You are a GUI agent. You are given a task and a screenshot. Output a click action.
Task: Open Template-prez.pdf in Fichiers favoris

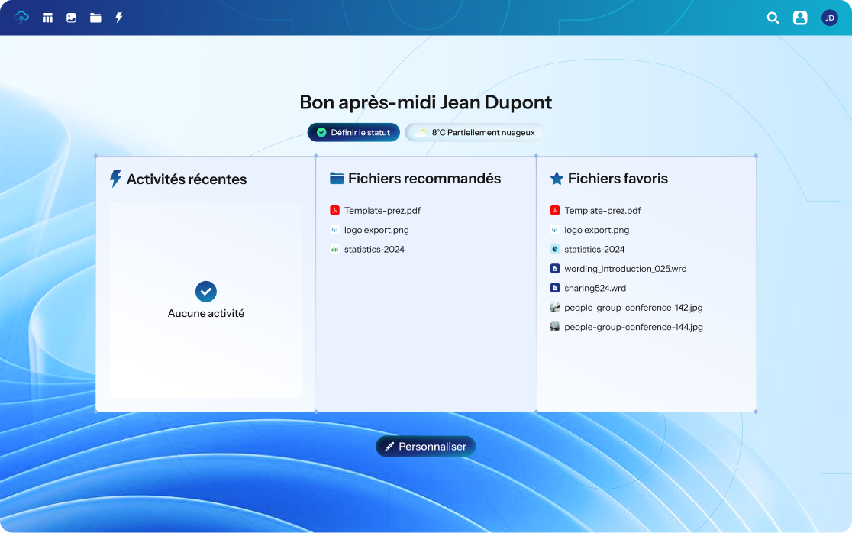coord(595,210)
